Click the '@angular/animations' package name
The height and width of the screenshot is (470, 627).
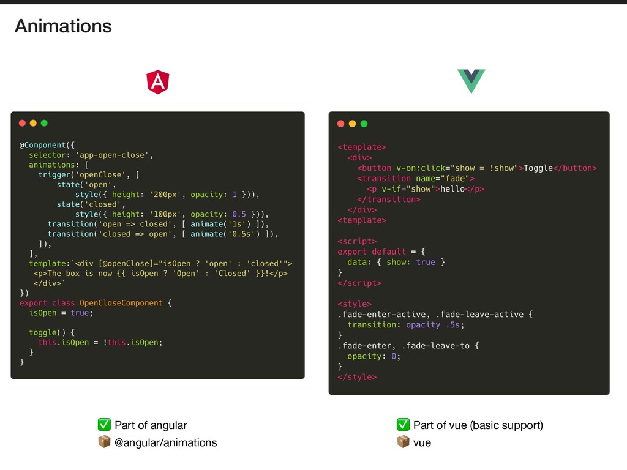165,442
